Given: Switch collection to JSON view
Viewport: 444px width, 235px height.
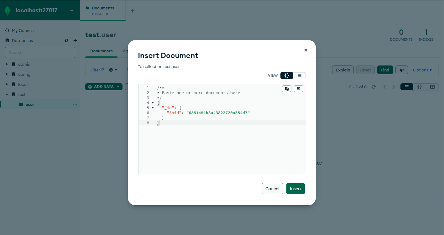Looking at the screenshot, I should coord(420,87).
